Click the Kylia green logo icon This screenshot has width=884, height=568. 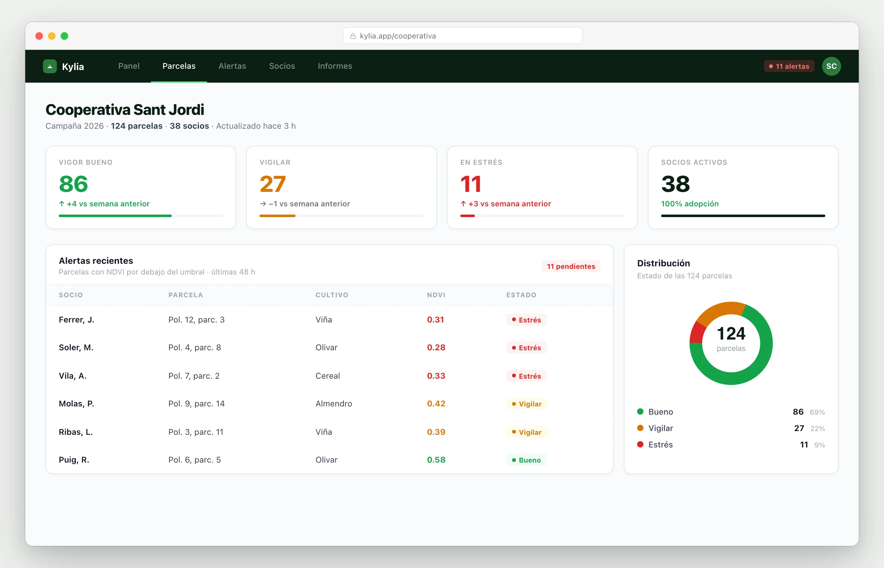pos(50,66)
